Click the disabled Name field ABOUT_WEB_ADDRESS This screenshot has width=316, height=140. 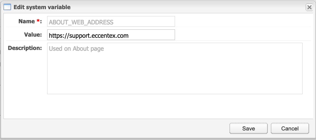[x=111, y=21]
